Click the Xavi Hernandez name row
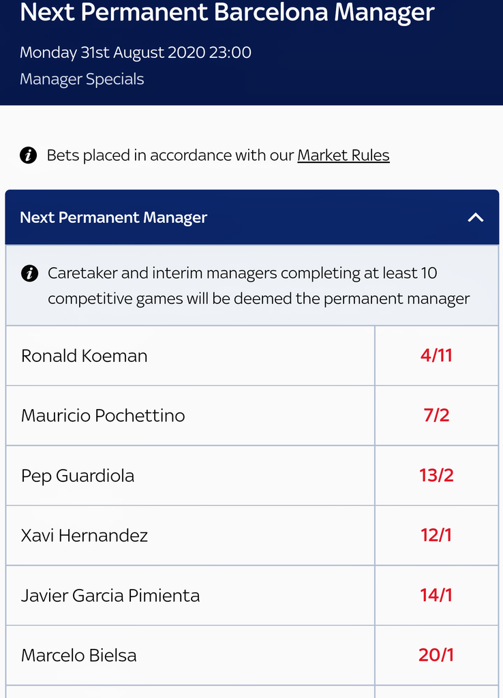Screen dimensions: 503x698 pyautogui.click(x=85, y=535)
